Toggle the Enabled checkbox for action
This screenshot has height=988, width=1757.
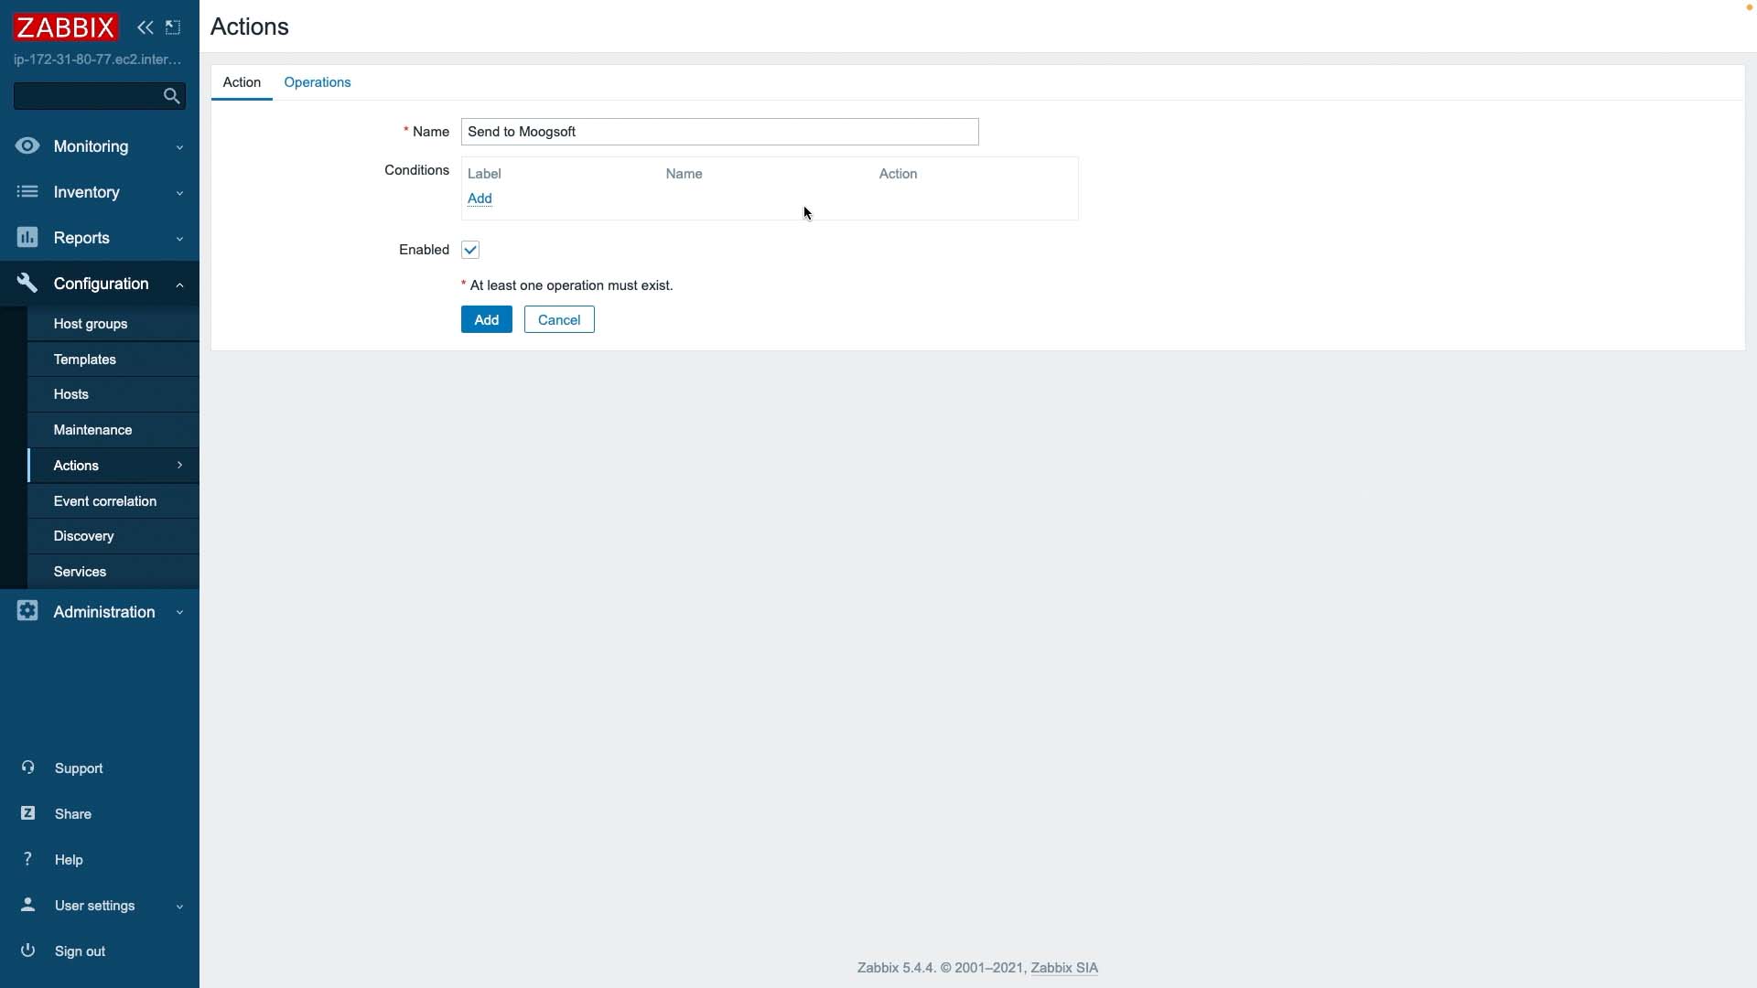[470, 249]
